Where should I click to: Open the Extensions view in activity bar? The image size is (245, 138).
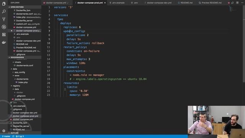4,34
